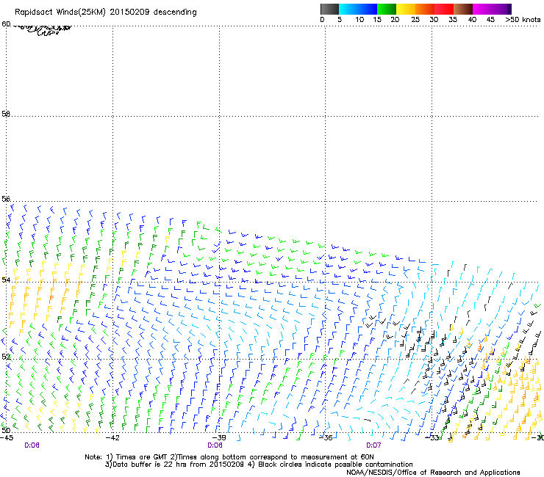Click the latitude label 52
The image size is (544, 477).
(6, 357)
